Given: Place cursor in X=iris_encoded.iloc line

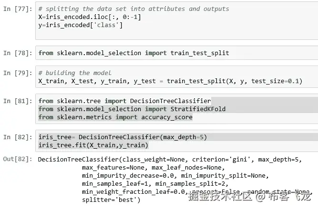Looking at the screenshot, I should [90, 17].
